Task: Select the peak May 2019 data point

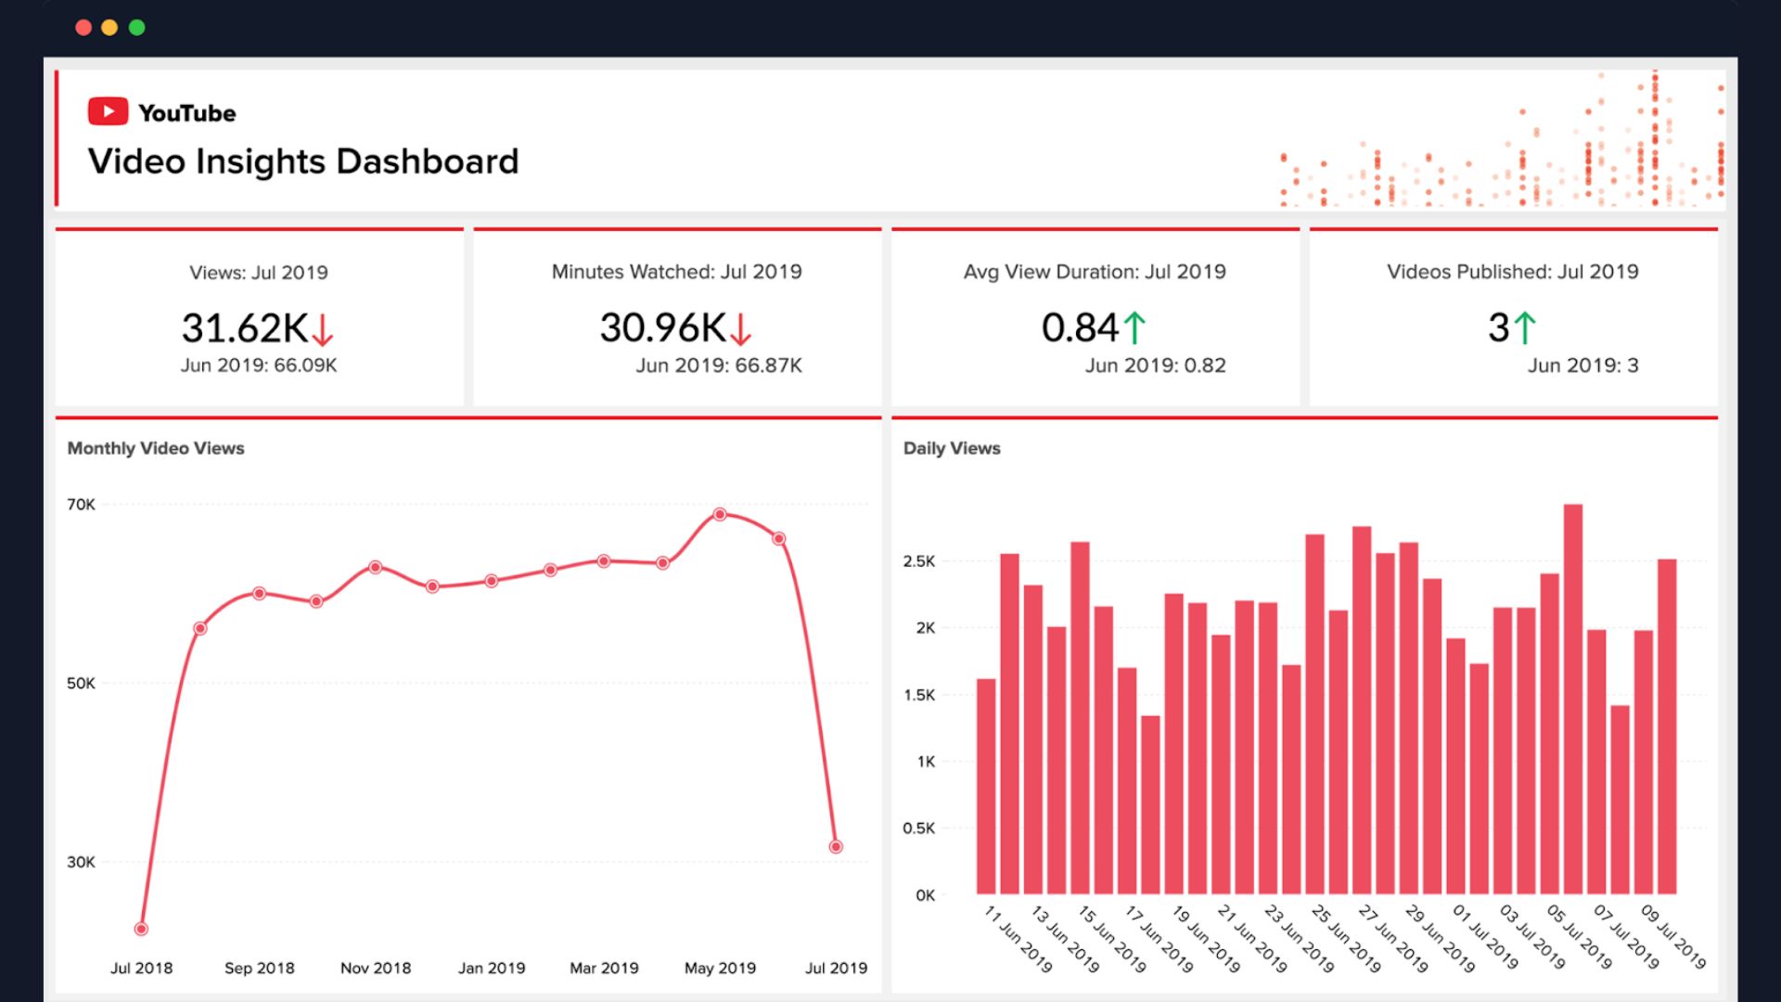Action: [x=720, y=514]
